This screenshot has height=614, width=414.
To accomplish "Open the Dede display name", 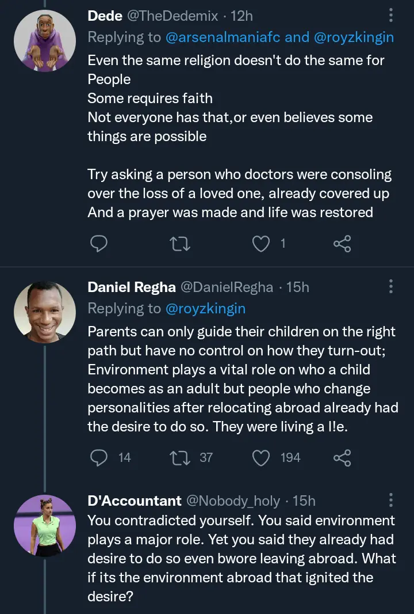I will (105, 16).
